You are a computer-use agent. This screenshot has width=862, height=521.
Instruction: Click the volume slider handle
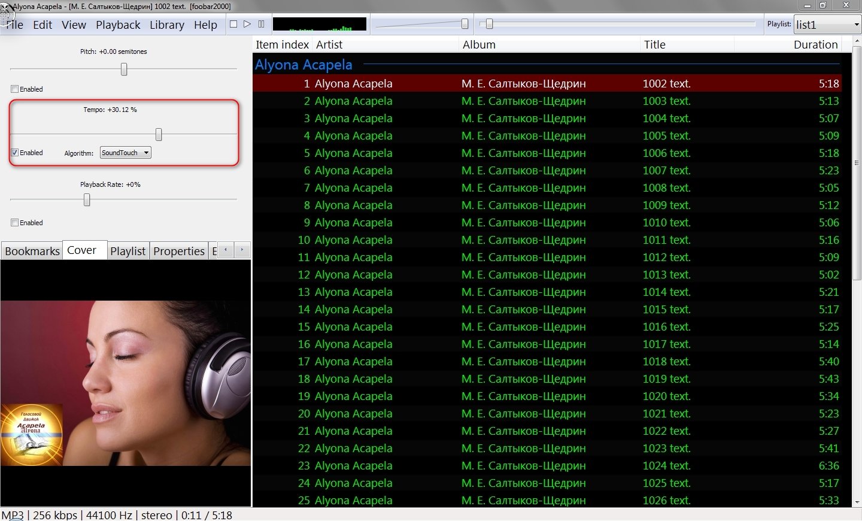[465, 24]
